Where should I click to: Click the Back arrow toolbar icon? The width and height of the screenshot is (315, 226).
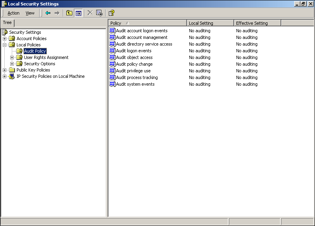tap(48, 13)
